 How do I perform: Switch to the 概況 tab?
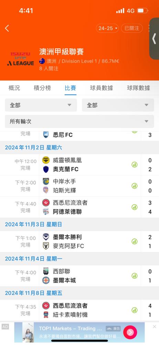tap(14, 88)
